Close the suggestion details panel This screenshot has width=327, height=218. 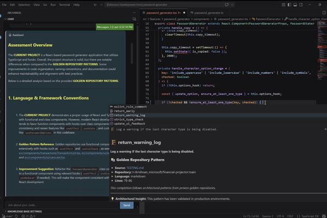point(325,129)
